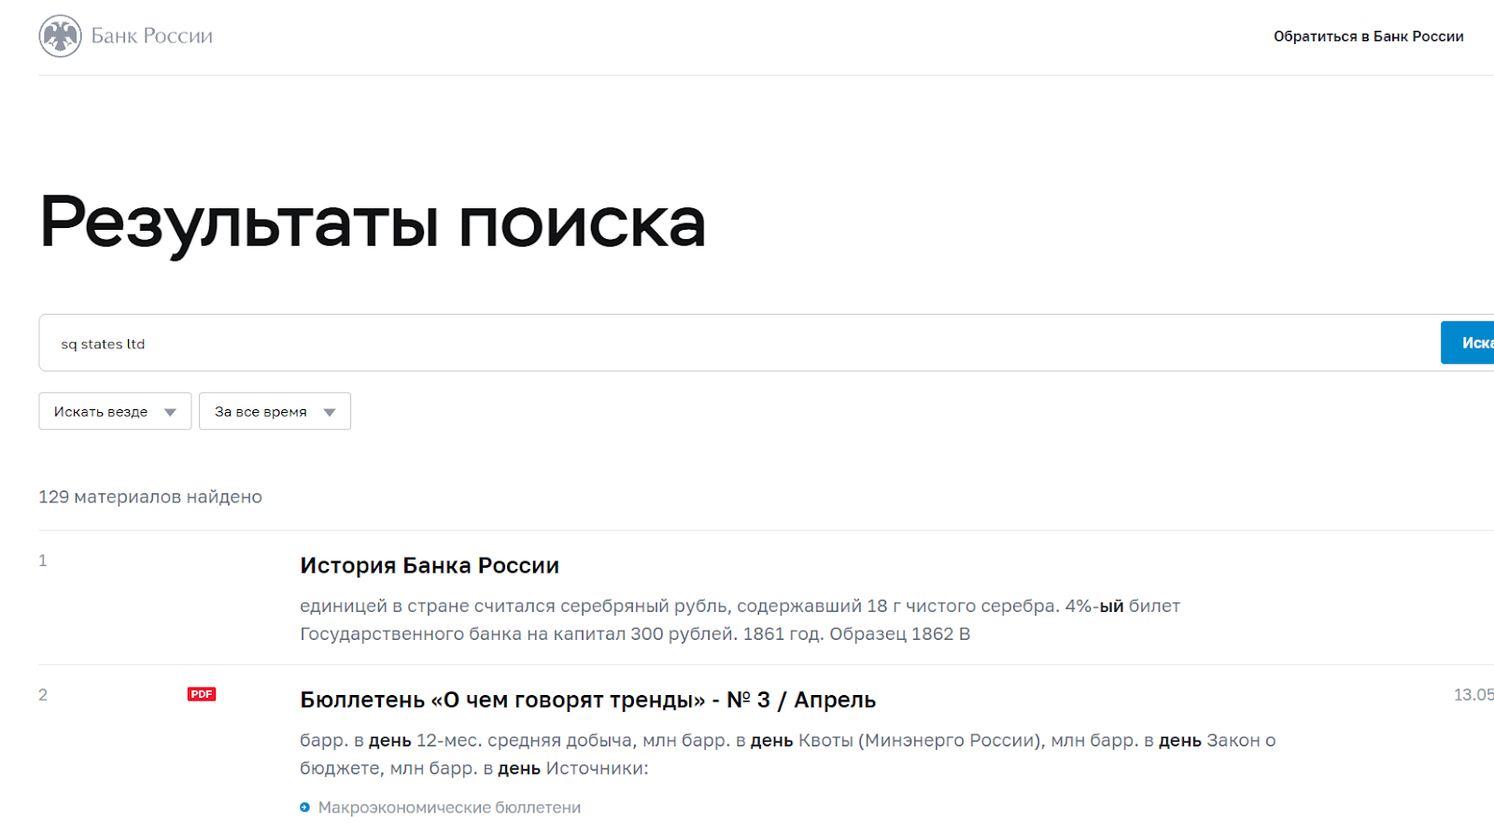1494x823 pixels.
Task: Open Макроэкономические бюллетени category link
Action: click(x=449, y=807)
